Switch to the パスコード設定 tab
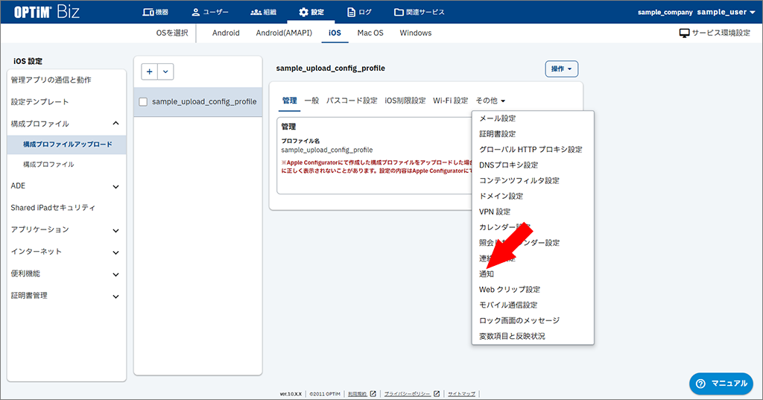The width and height of the screenshot is (763, 400). tap(352, 101)
